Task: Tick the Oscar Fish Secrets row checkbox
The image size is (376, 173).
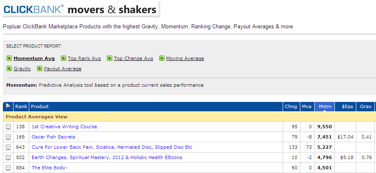Action: [8, 137]
